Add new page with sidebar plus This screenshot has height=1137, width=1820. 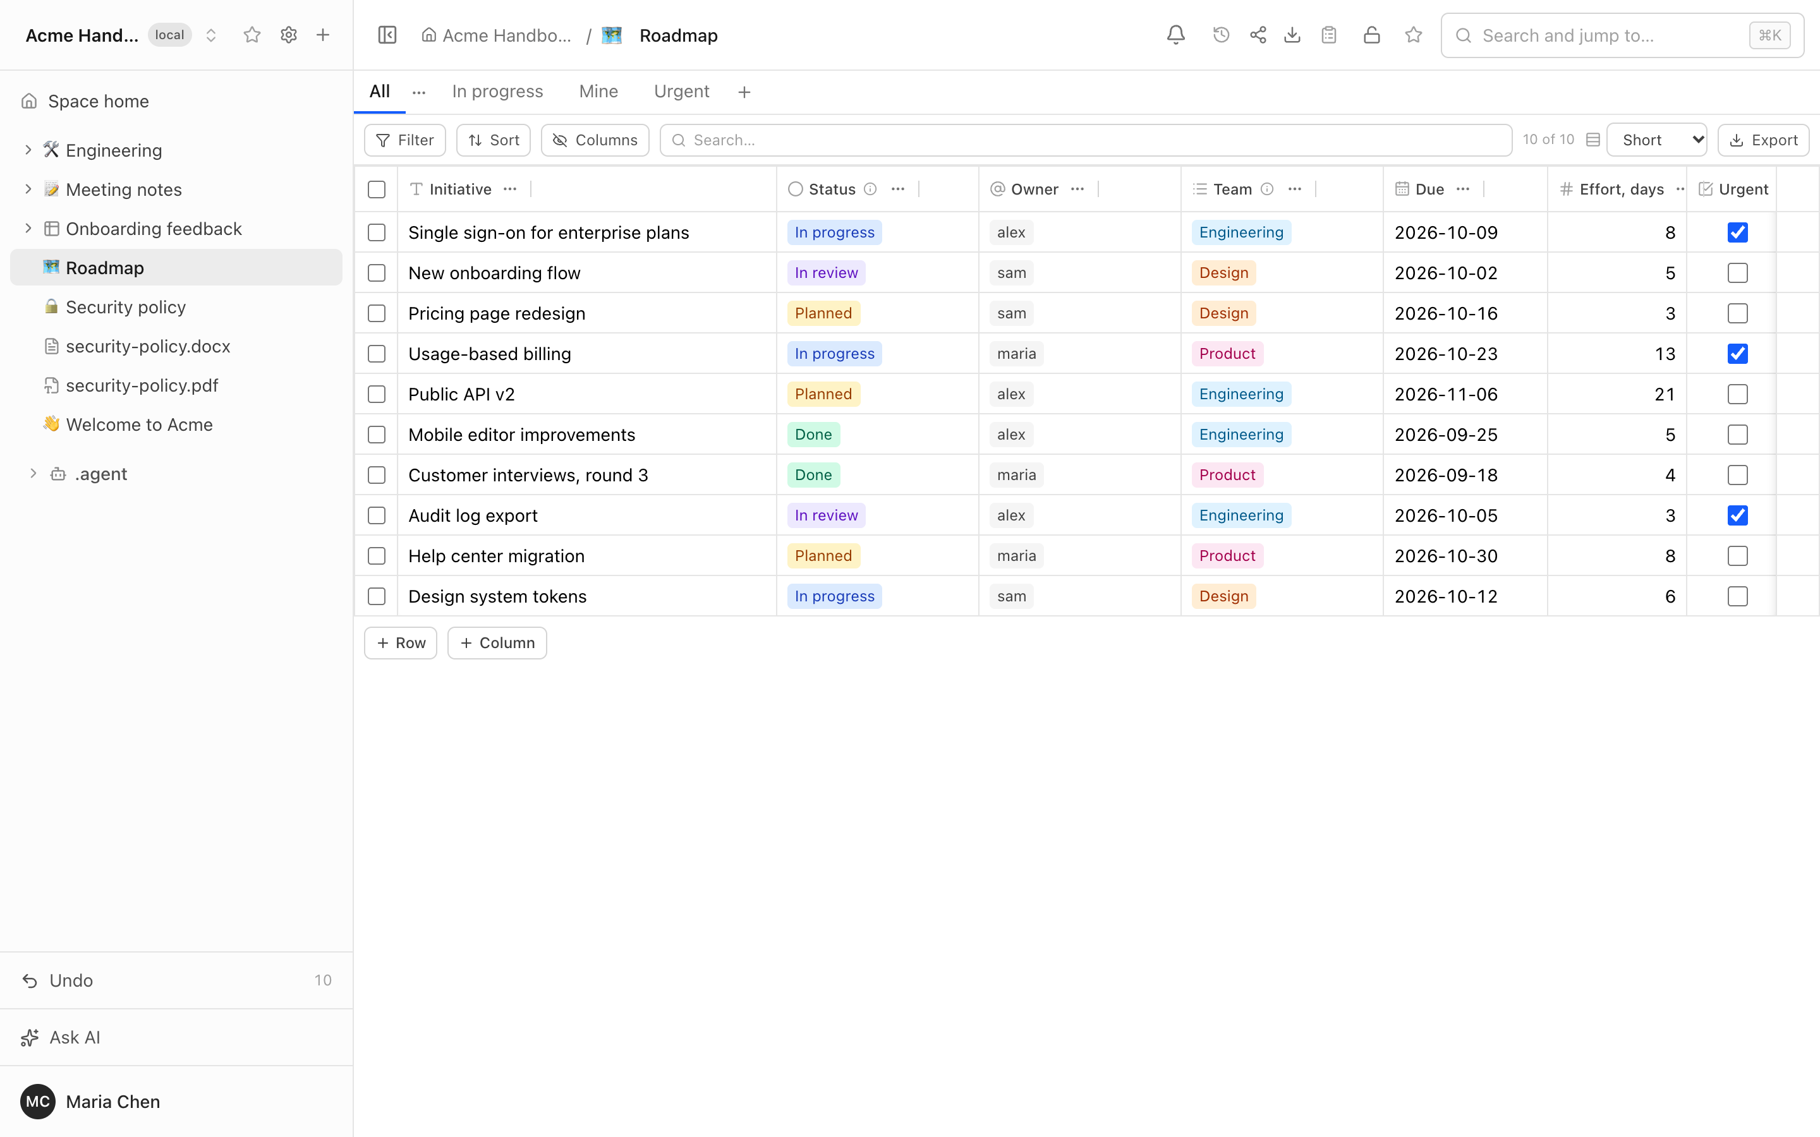tap(323, 35)
